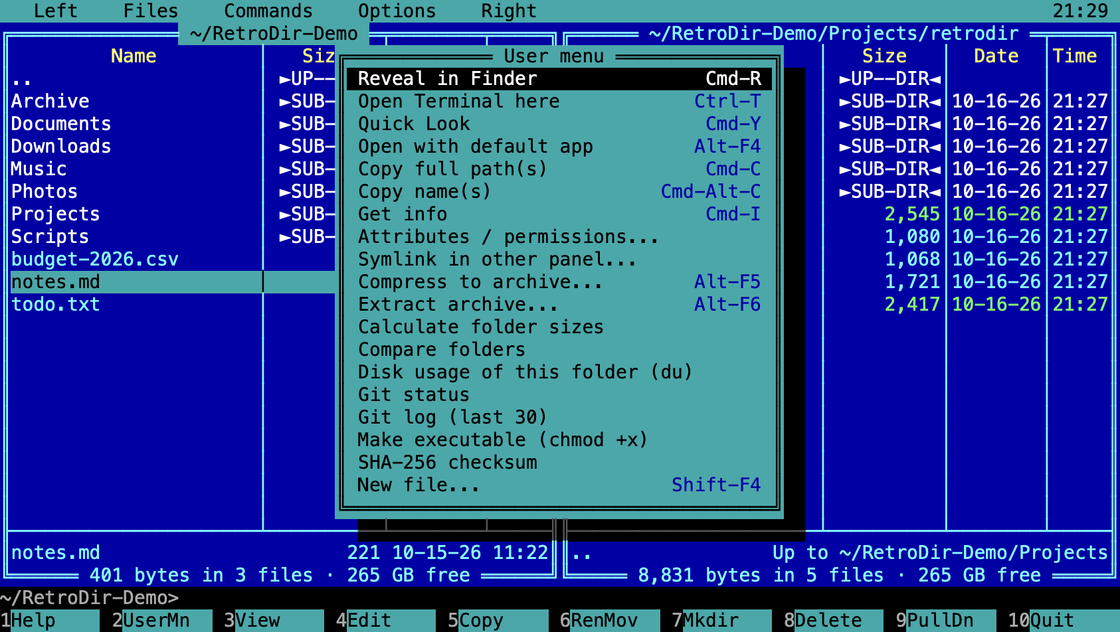The image size is (1120, 632).
Task: Select SHA-256 checksum entry
Action: click(x=559, y=462)
